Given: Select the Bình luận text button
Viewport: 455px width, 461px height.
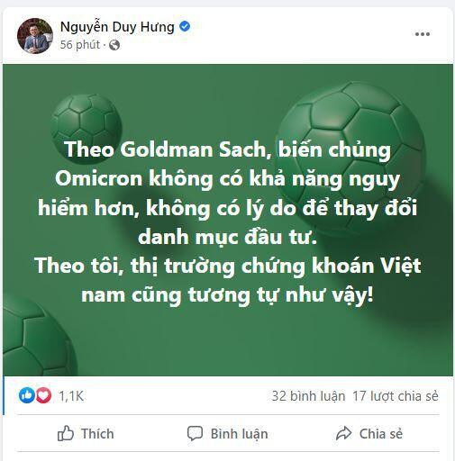Looking at the screenshot, I should pyautogui.click(x=239, y=434).
